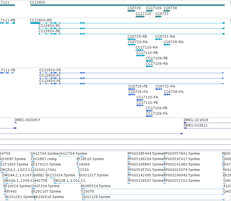Image resolution: width=231 pixels, height=201 pixels.
Task: Select the CG17109-RA transcript label
Action: [x=157, y=64]
